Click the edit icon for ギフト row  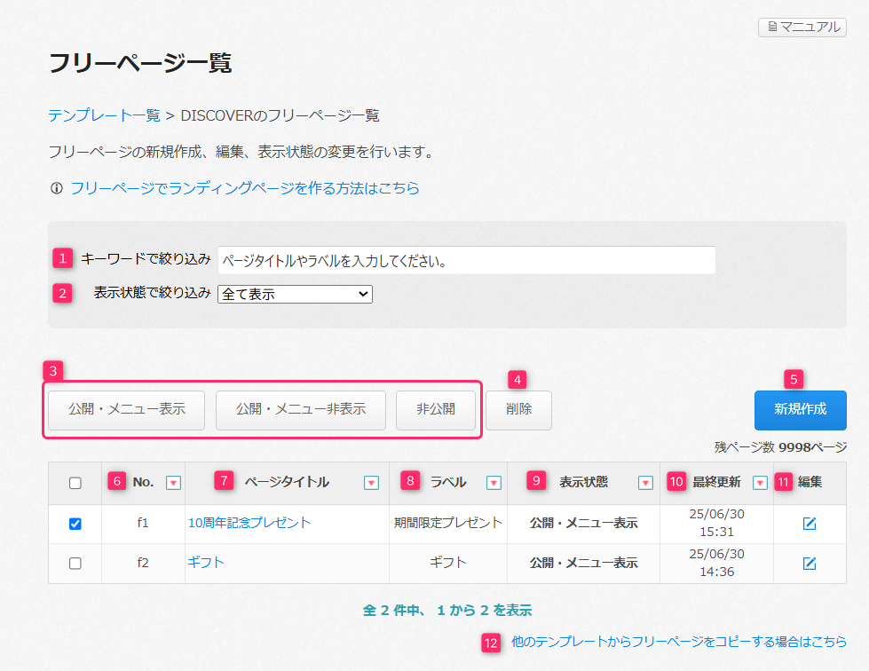pyautogui.click(x=809, y=564)
